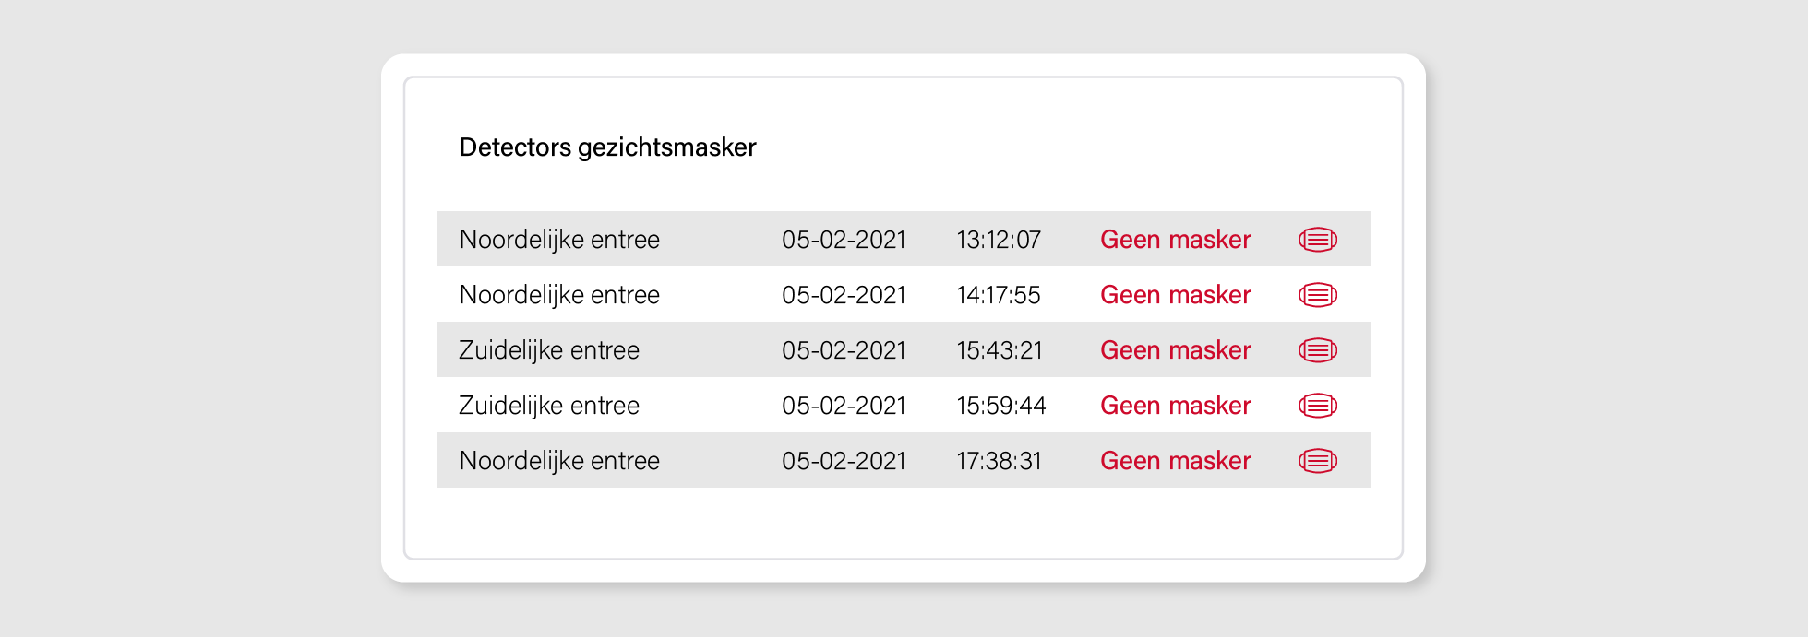Viewport: 1808px width, 637px height.
Task: Select Zuidelijke entree row at 15:43:21
Action: tap(904, 349)
